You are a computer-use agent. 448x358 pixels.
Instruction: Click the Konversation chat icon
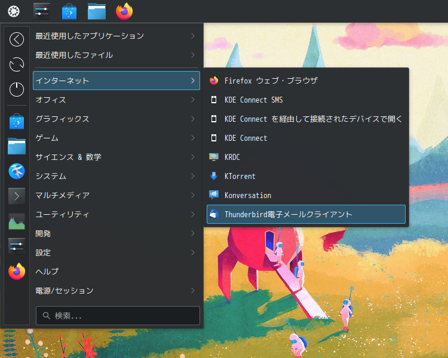click(214, 195)
